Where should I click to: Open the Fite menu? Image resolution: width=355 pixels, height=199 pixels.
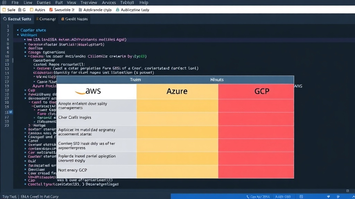pyautogui.click(x=15, y=2)
